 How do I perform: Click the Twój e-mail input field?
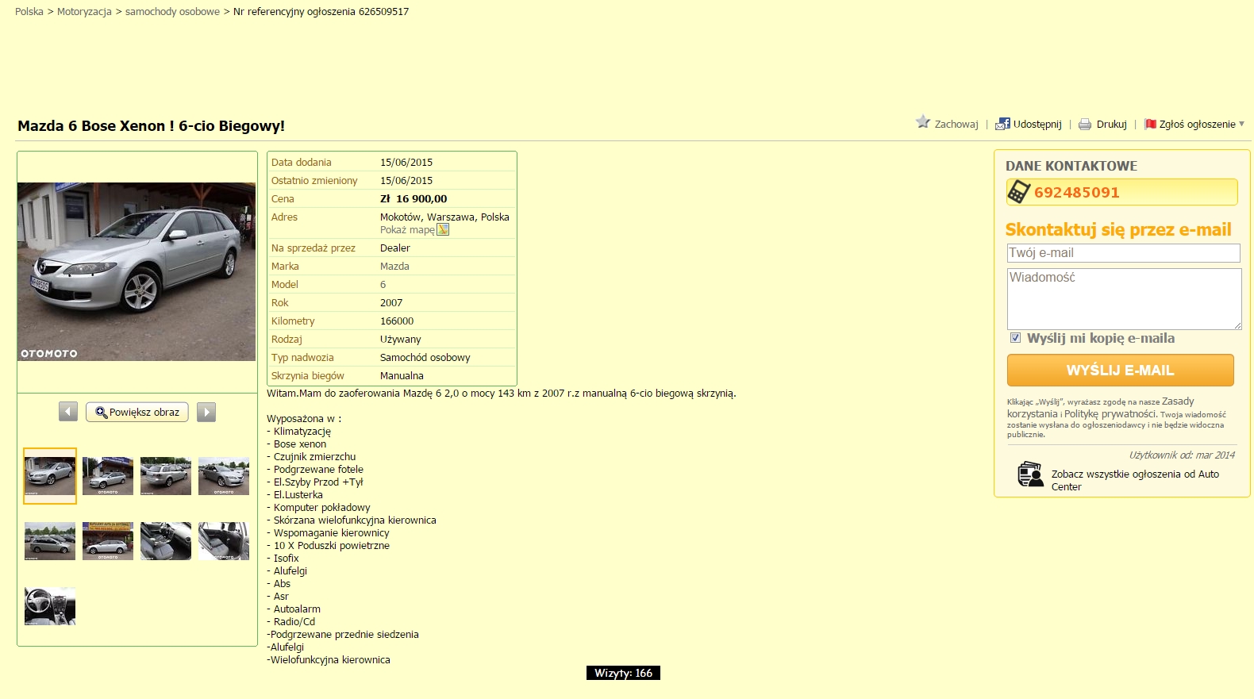1123,253
